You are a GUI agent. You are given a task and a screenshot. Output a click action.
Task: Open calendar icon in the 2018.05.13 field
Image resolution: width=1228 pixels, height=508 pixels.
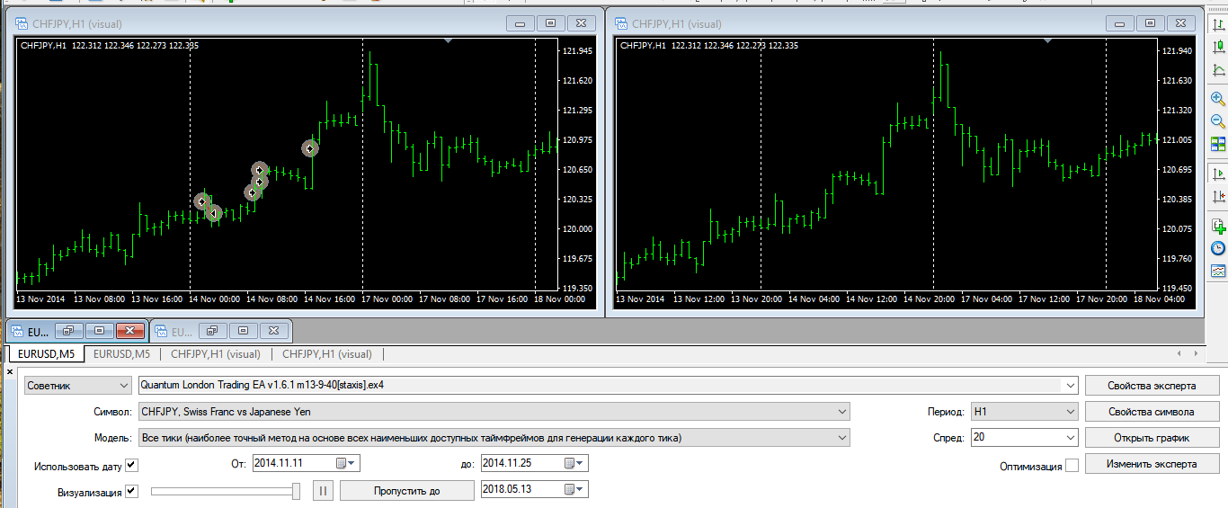pyautogui.click(x=570, y=489)
